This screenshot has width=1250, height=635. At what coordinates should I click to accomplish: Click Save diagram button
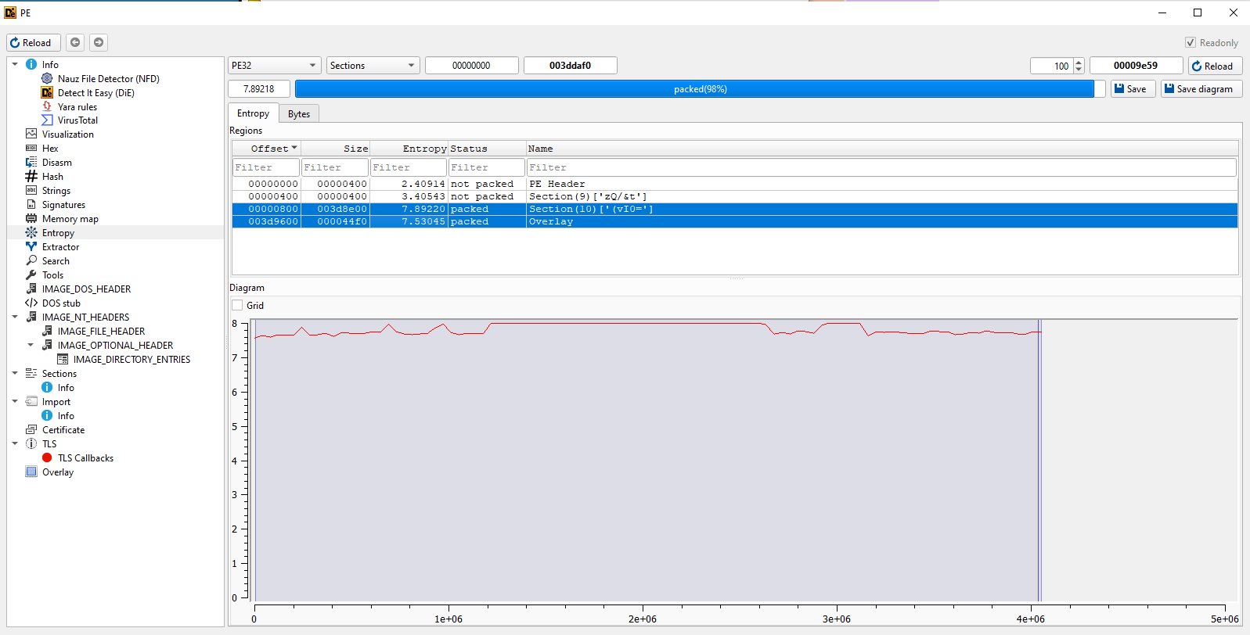(x=1201, y=89)
